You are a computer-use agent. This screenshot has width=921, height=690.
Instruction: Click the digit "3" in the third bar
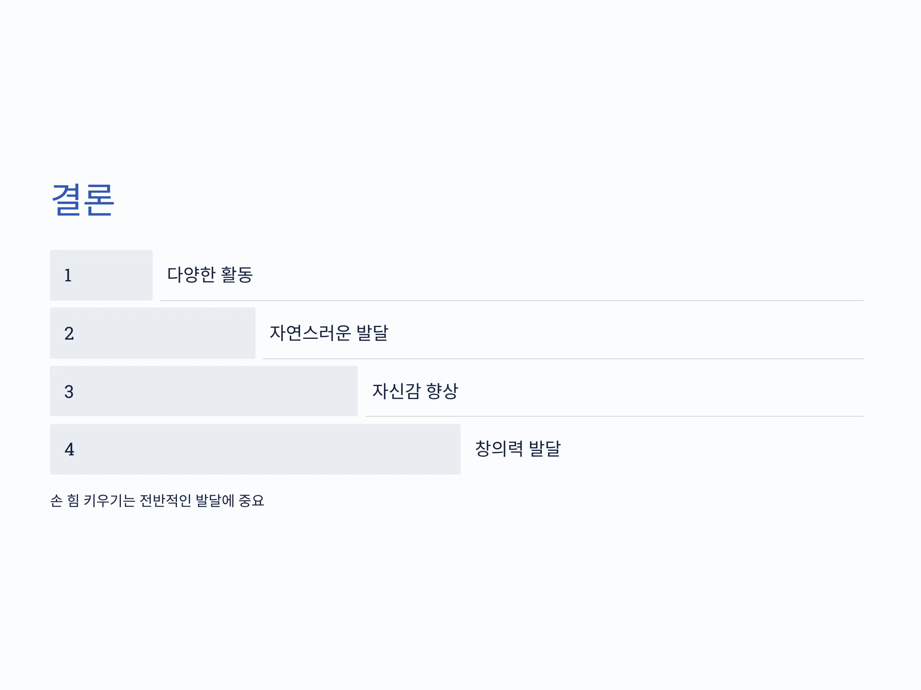click(x=69, y=392)
